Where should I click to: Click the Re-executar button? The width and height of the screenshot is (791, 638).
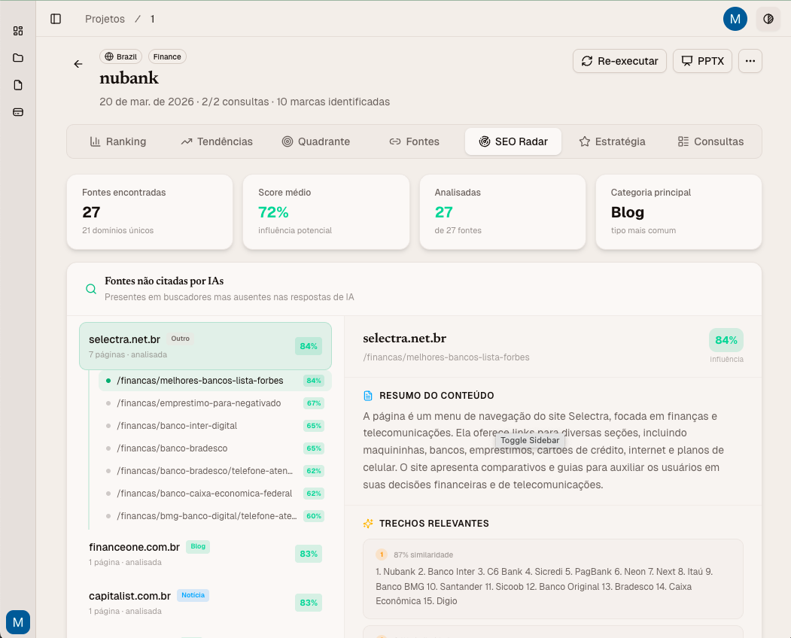pyautogui.click(x=619, y=61)
